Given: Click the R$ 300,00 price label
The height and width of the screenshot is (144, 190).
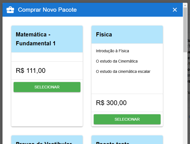Looking at the screenshot, I should [111, 103].
